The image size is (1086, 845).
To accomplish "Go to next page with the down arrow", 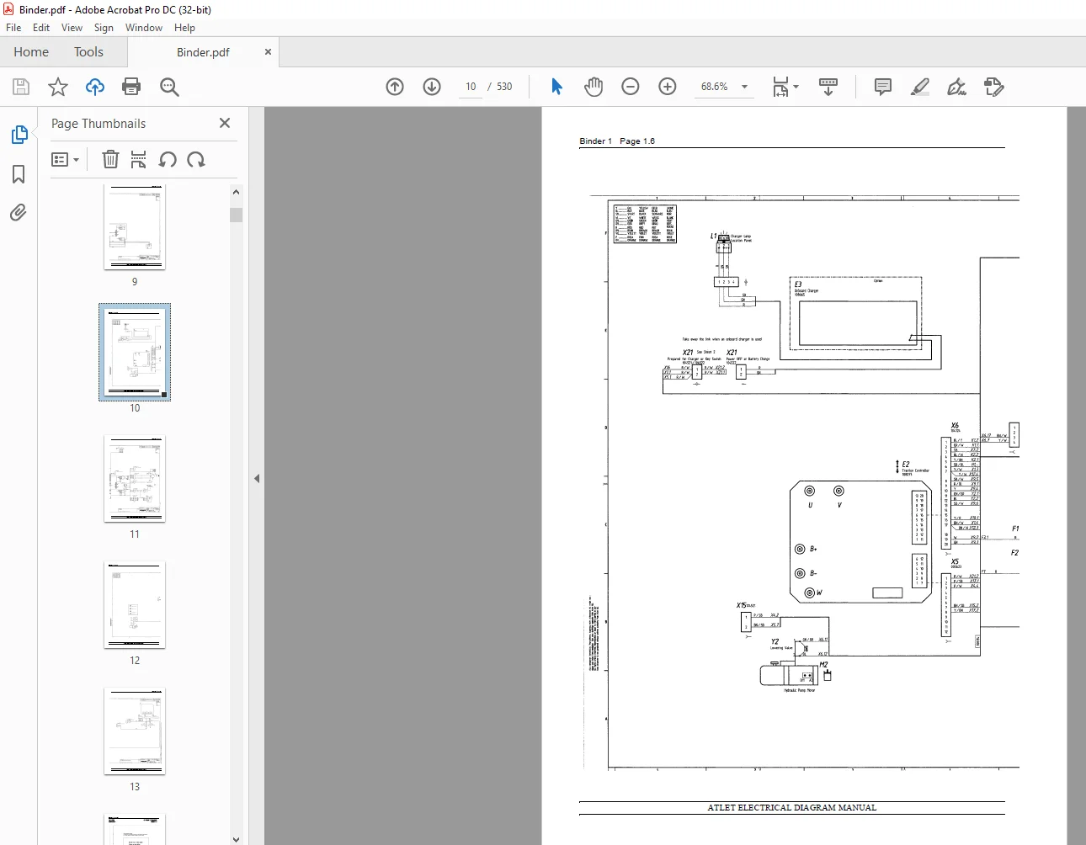I will tap(432, 87).
